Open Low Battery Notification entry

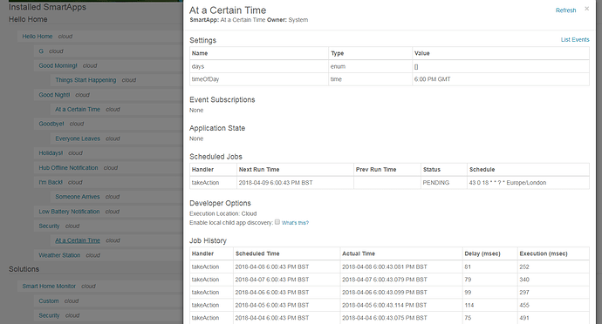(69, 212)
